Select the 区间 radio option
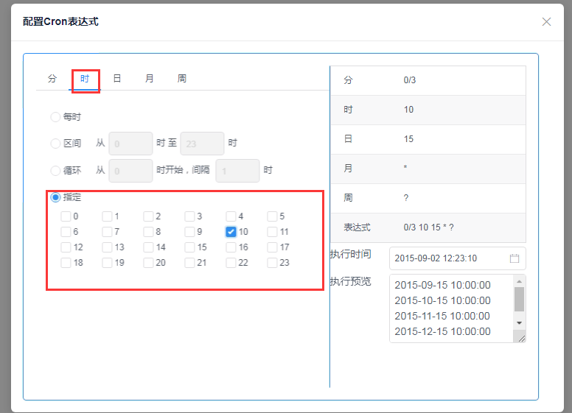Screen dimensions: 572x413 click(x=55, y=144)
